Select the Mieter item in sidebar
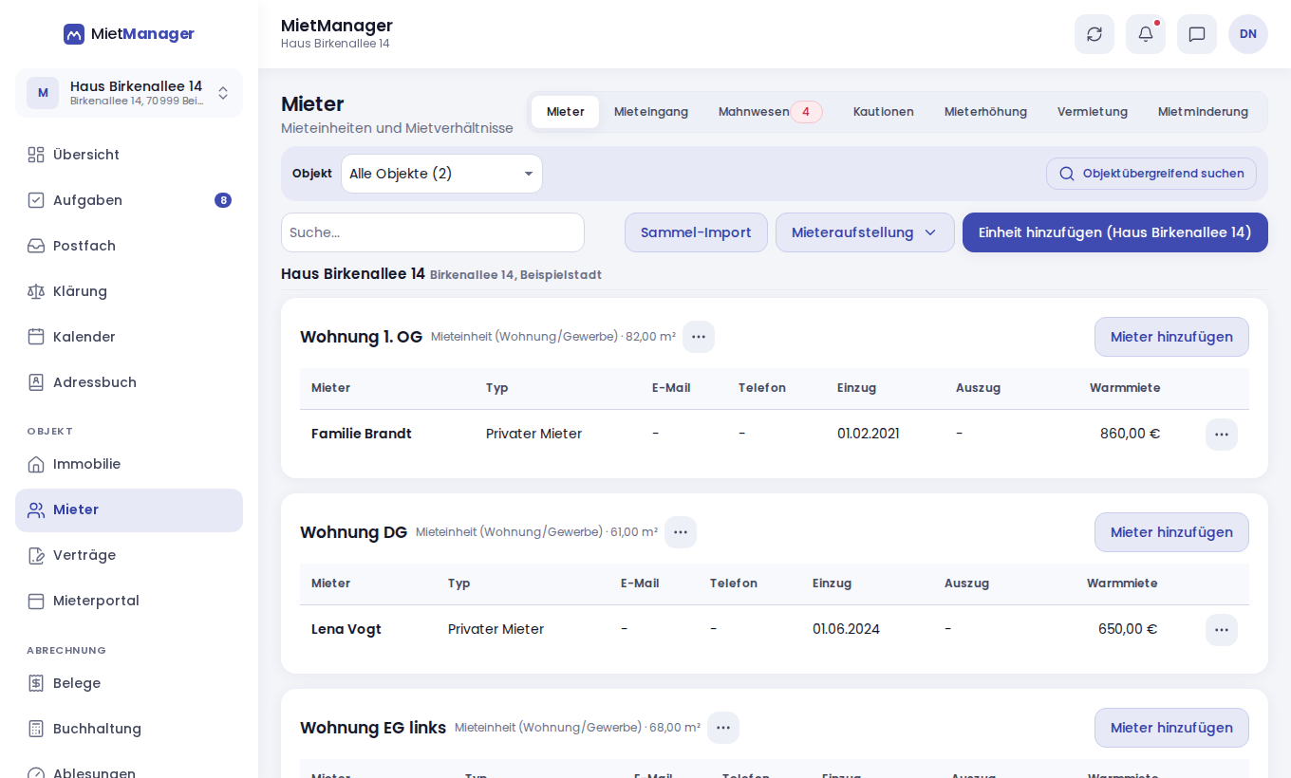The width and height of the screenshot is (1291, 778). (x=129, y=510)
